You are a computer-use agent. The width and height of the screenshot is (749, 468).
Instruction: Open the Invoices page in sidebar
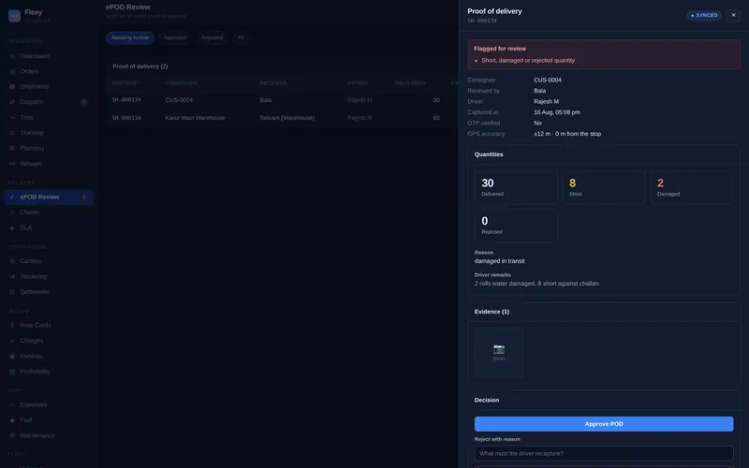[x=48, y=357]
